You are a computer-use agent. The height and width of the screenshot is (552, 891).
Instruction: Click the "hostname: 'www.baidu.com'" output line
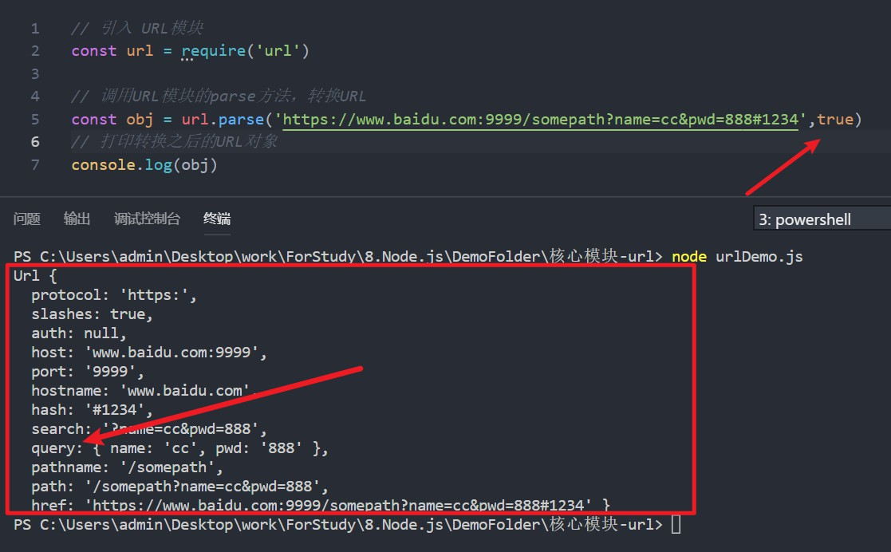[x=144, y=391]
